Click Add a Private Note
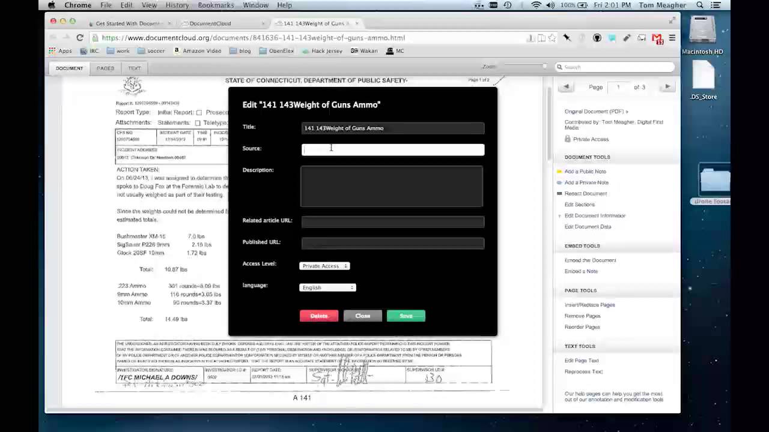769x432 pixels. (x=586, y=182)
